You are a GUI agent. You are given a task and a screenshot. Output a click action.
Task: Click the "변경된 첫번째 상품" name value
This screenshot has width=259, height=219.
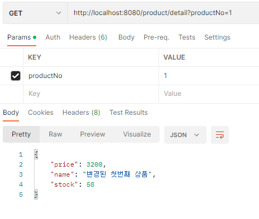pyautogui.click(x=117, y=174)
